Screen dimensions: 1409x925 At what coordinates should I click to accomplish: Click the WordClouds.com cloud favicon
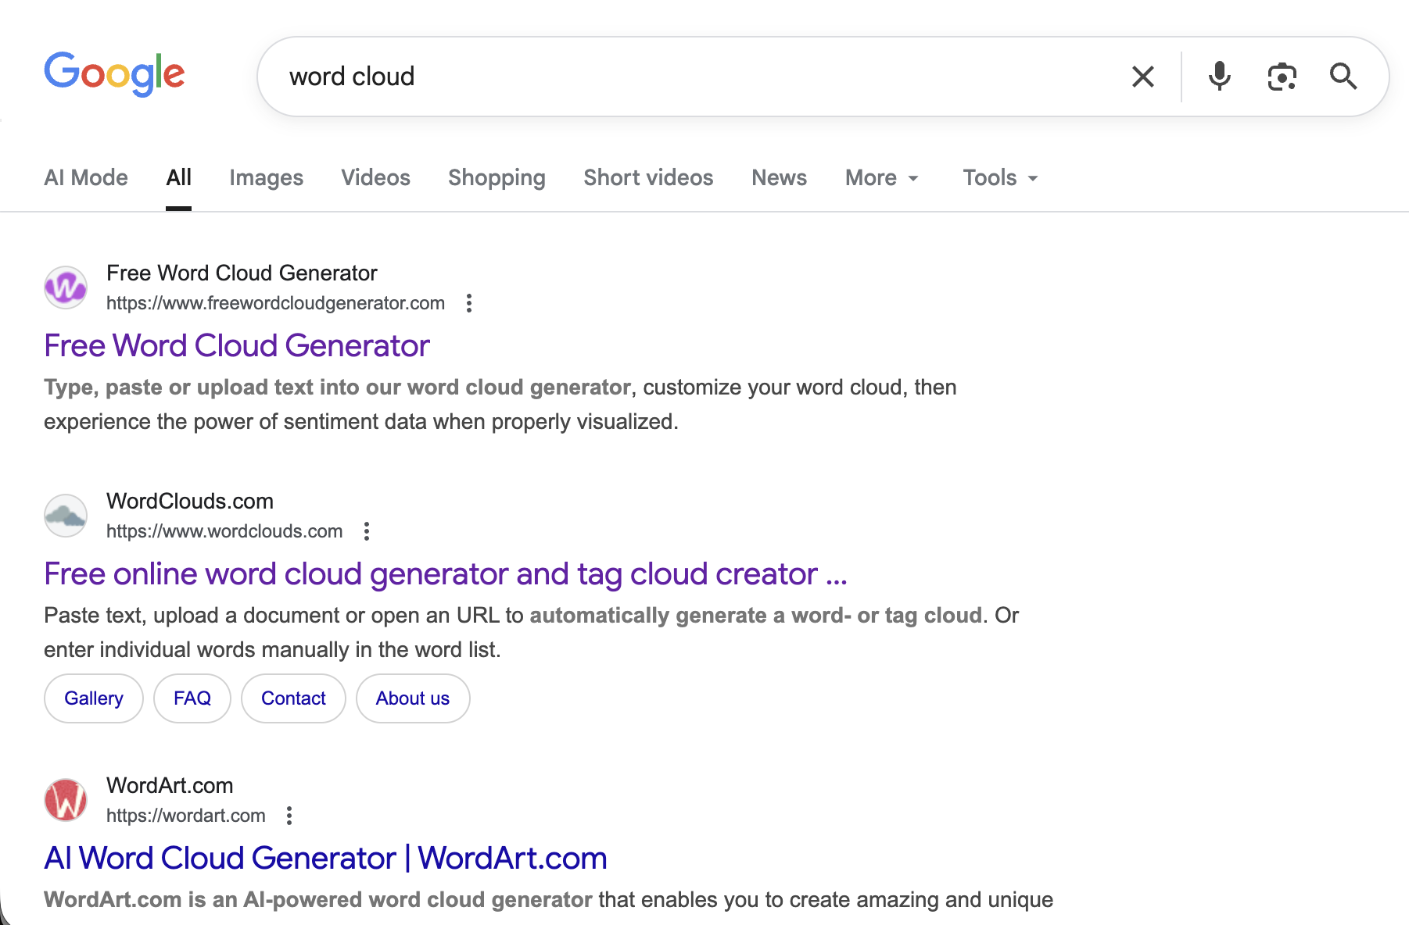tap(66, 516)
